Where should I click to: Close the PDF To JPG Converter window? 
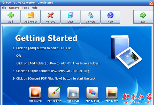[151, 3]
